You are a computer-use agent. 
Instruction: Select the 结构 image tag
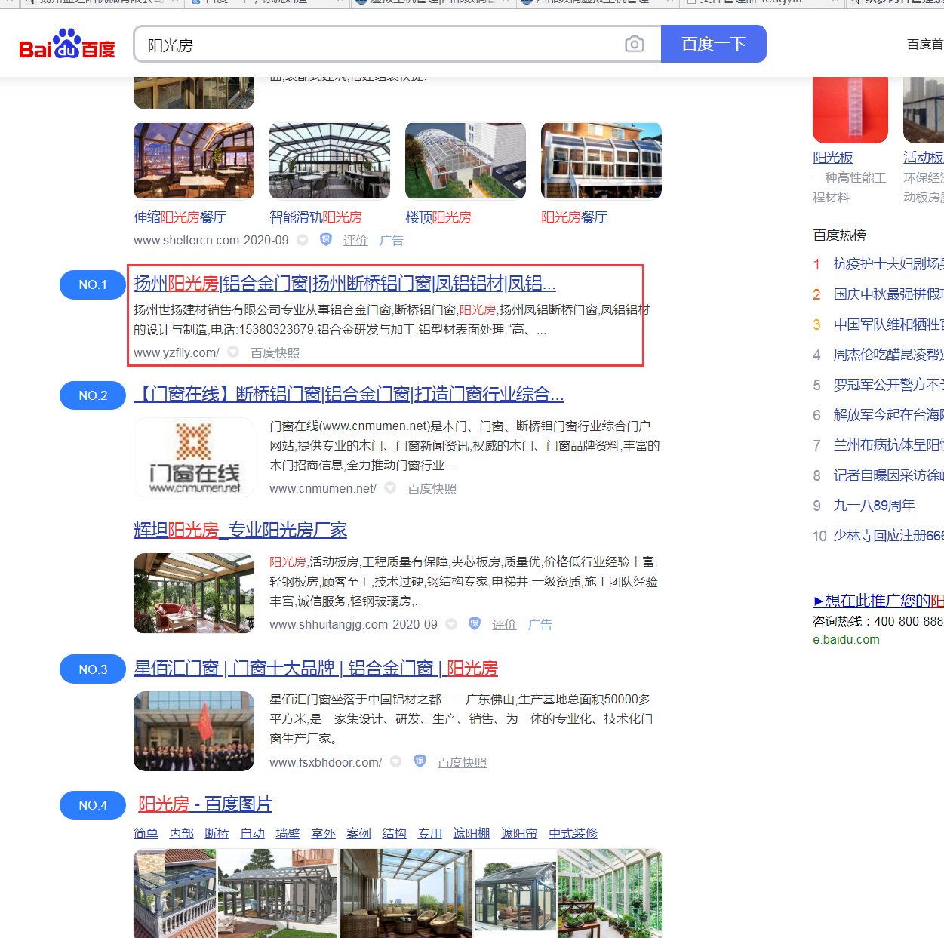[394, 833]
